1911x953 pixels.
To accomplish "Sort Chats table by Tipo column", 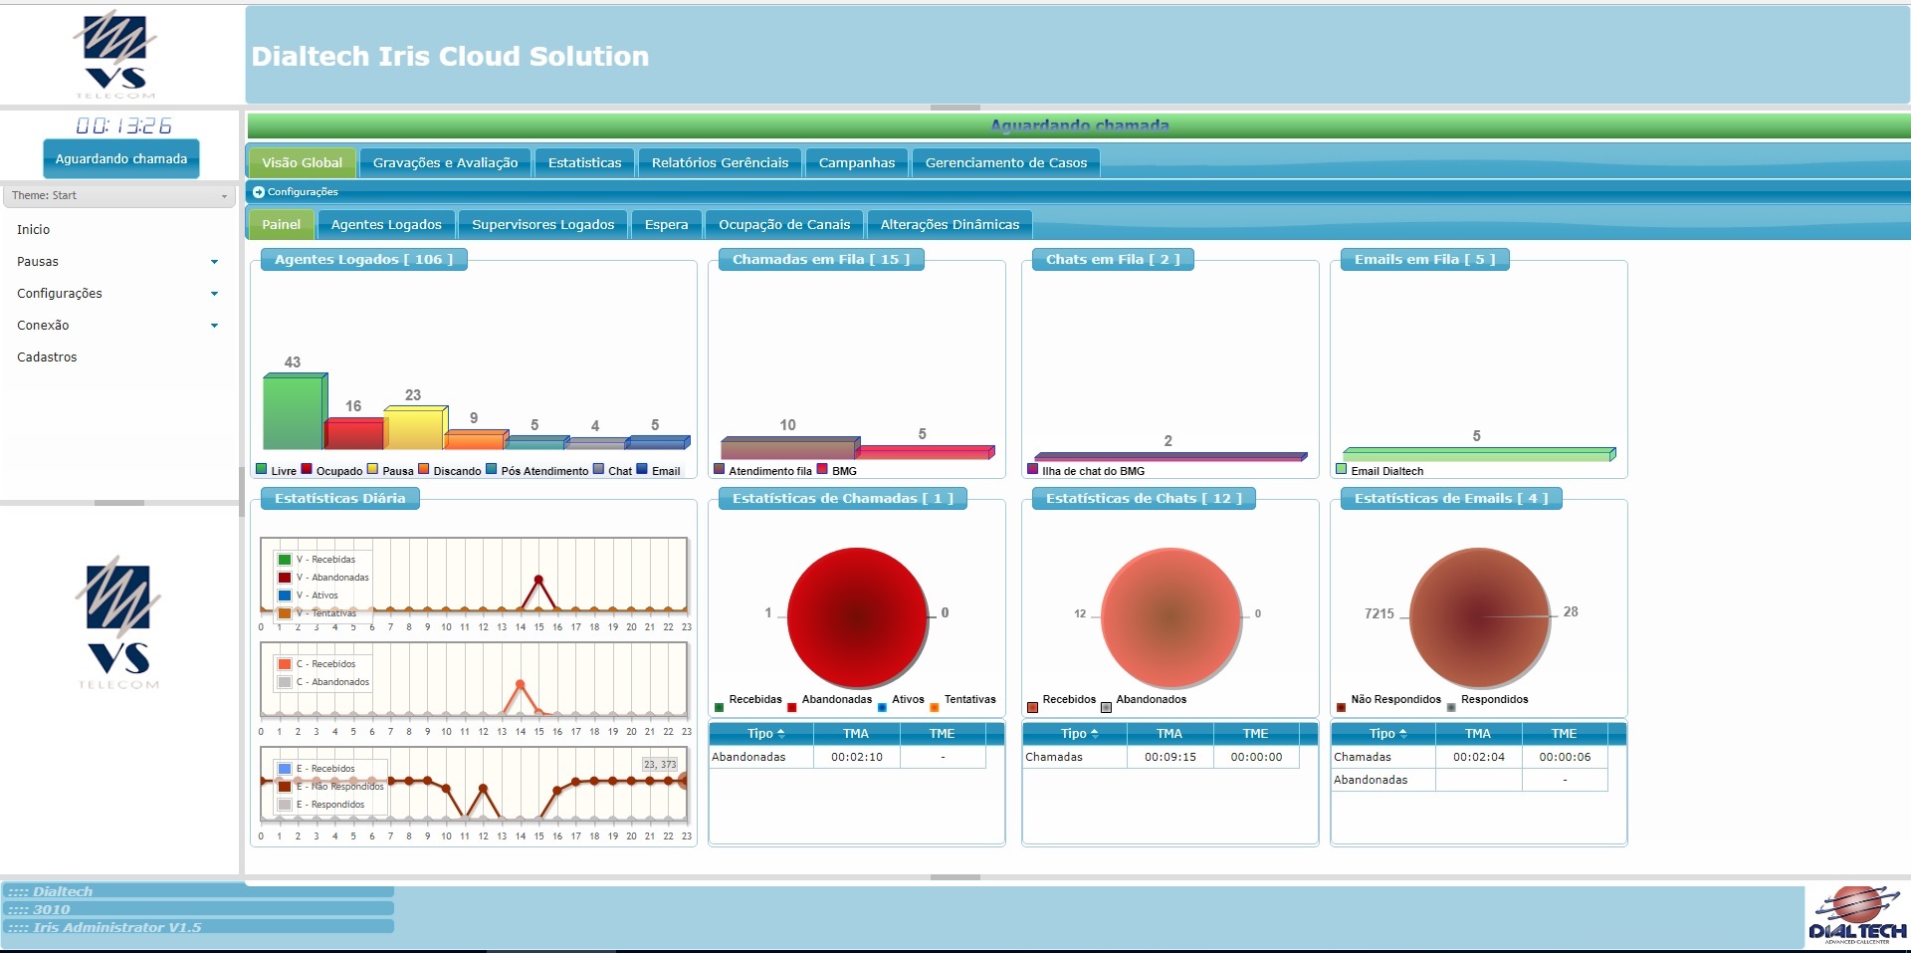I will pos(1075,734).
